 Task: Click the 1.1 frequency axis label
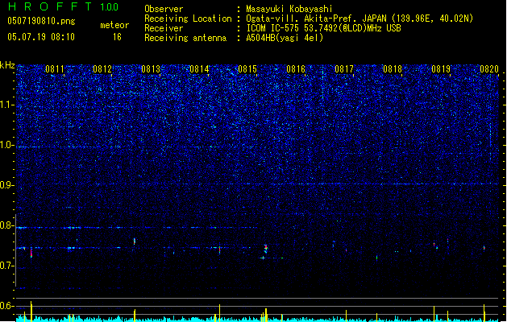7,105
